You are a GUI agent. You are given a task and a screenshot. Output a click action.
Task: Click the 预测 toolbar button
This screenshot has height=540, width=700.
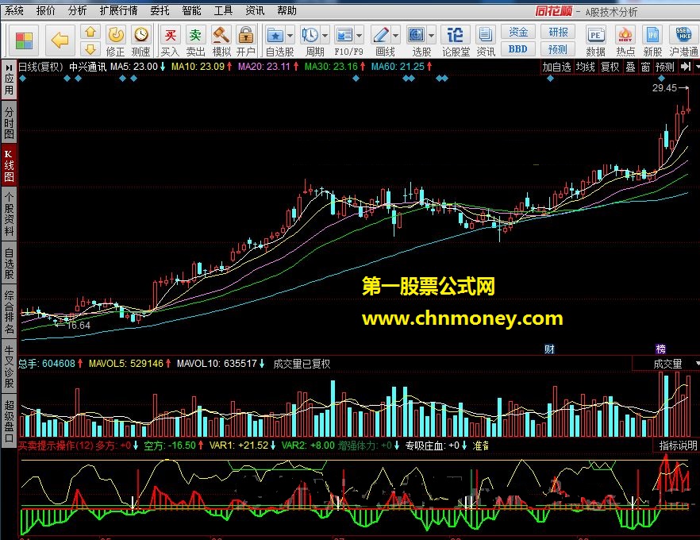558,48
